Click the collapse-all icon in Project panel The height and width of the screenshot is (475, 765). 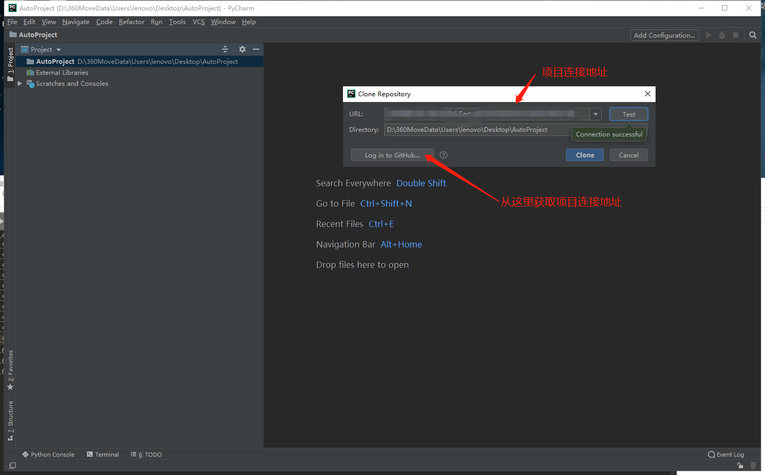pyautogui.click(x=225, y=49)
